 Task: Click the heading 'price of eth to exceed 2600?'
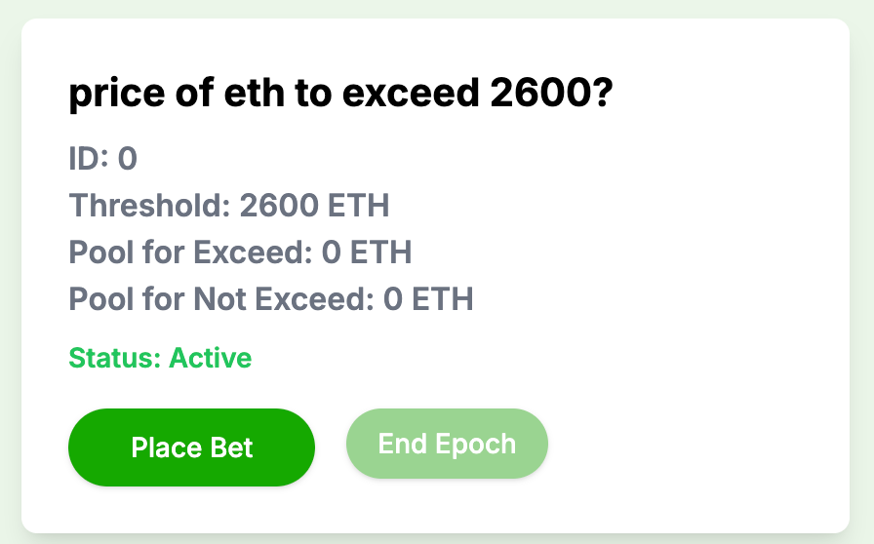point(339,96)
